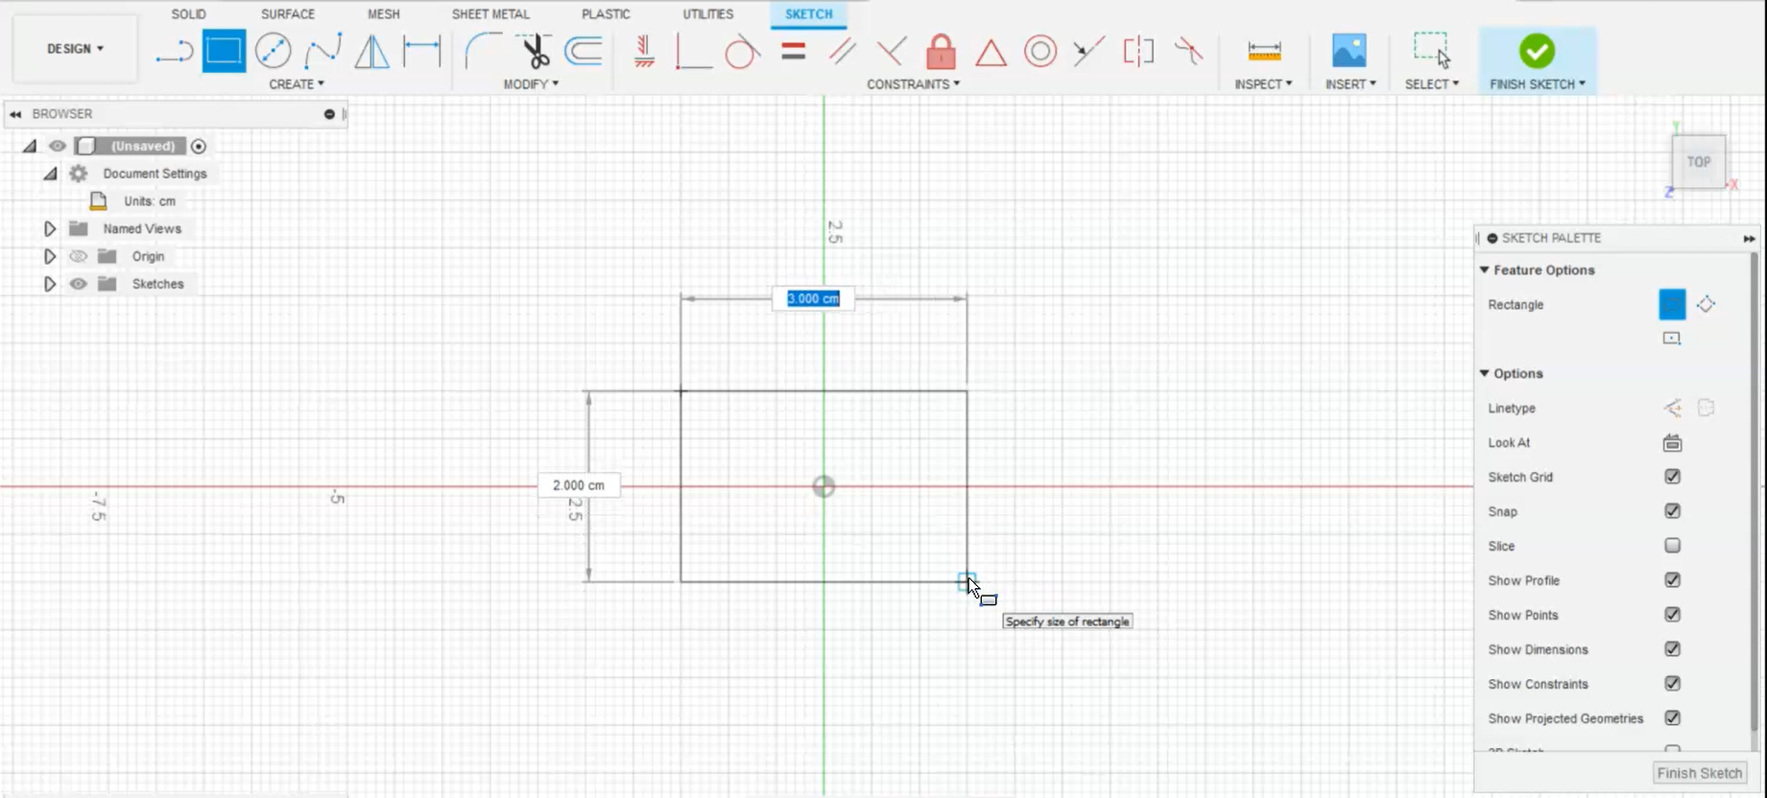Screen dimensions: 1767x798
Task: Enable the Slice checkbox
Action: tap(1672, 546)
